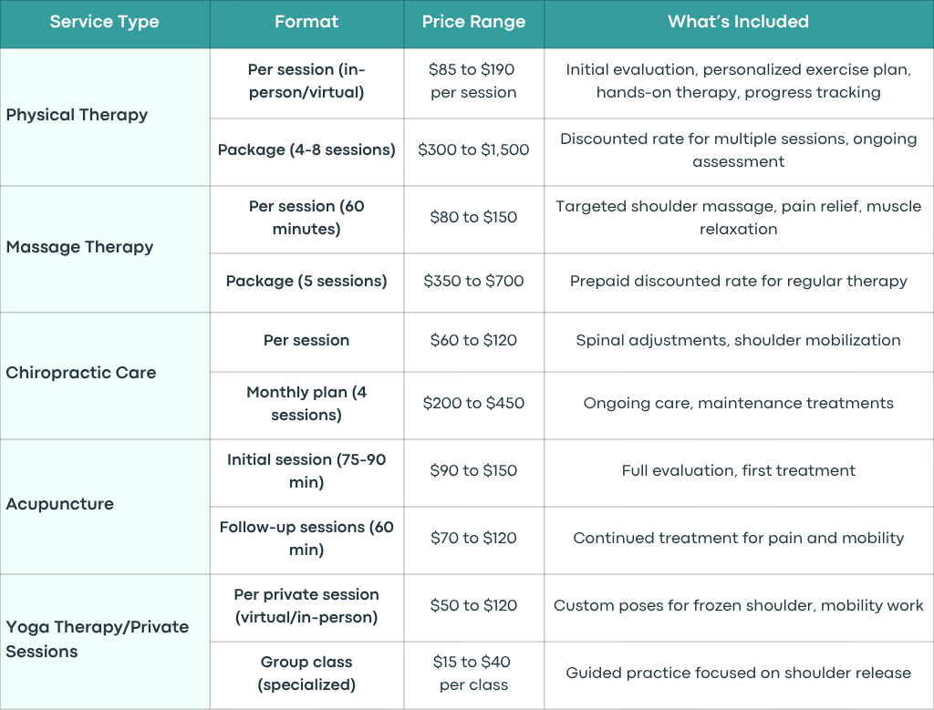Select Initial session (75-90 min) cell
934x710 pixels.
click(x=306, y=473)
